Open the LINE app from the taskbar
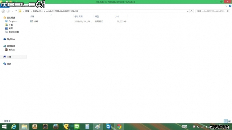232x130 pixels. coord(77,127)
